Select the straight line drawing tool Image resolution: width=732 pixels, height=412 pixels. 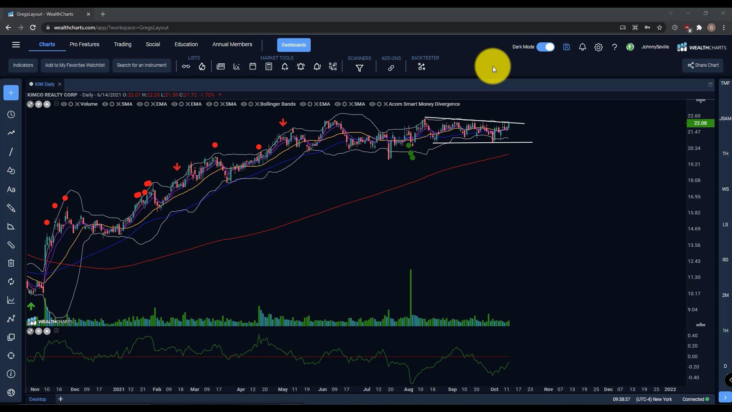click(x=11, y=152)
